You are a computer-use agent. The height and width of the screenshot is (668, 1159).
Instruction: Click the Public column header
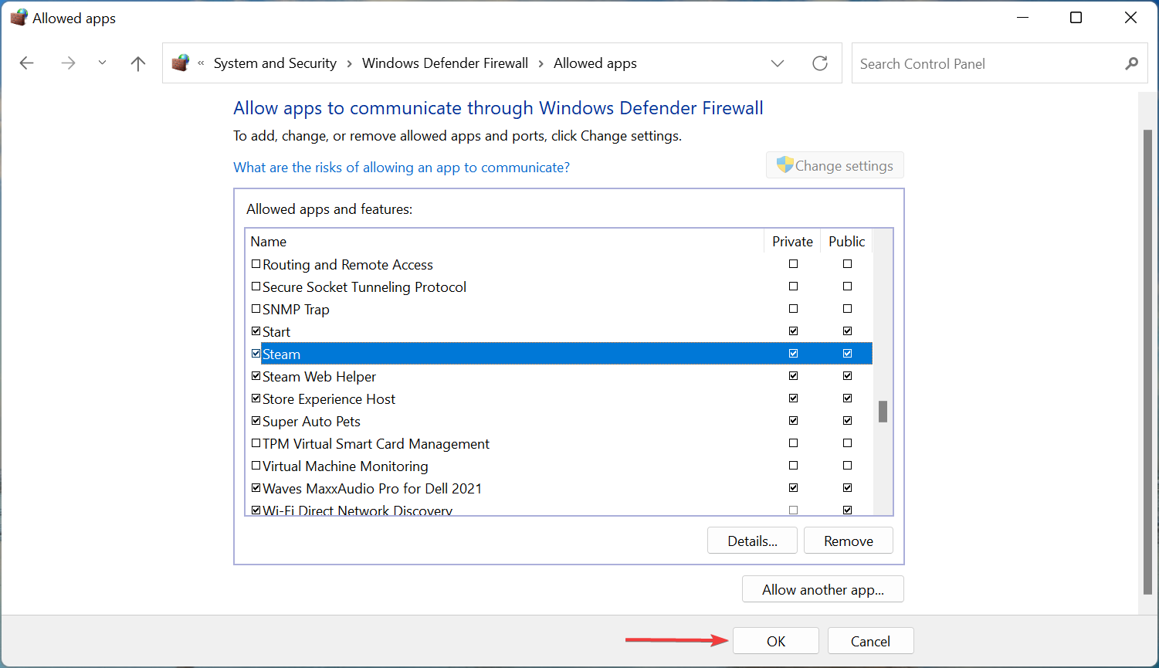846,242
